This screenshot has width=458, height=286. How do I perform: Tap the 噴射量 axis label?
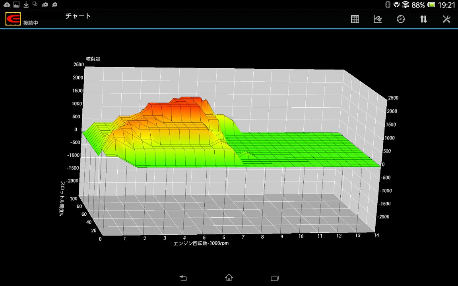pyautogui.click(x=93, y=59)
